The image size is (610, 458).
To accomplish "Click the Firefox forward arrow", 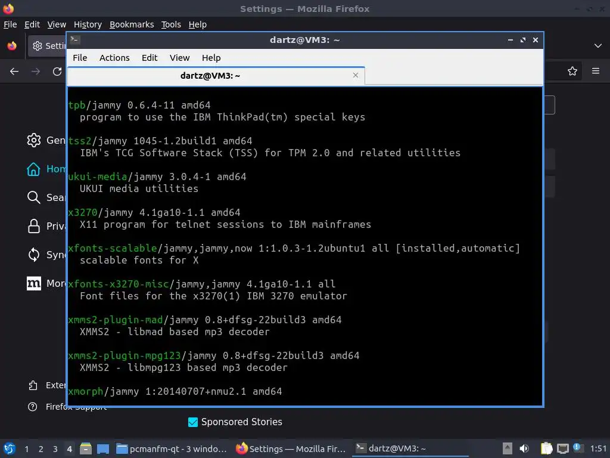I will click(36, 72).
